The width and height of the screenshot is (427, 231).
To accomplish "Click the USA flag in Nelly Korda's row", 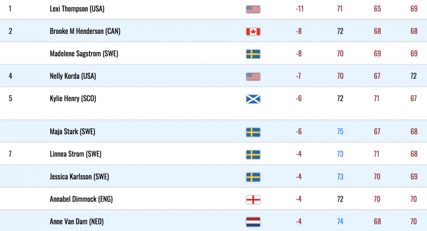I will [x=253, y=77].
